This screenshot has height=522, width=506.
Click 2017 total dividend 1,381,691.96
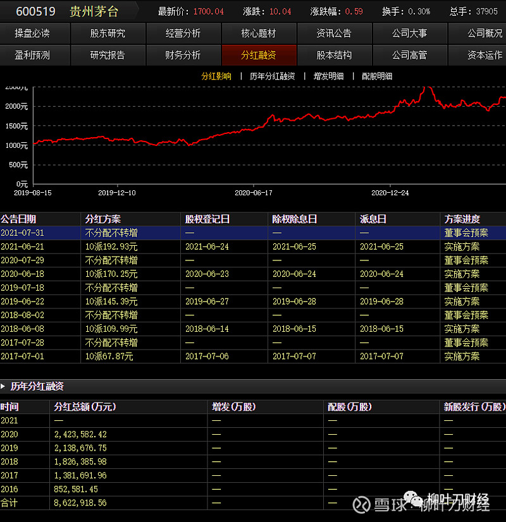tap(80, 475)
